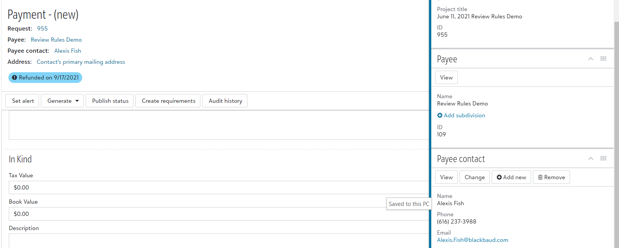This screenshot has height=248, width=619.
Task: Click the In Kind section heading
Action: tap(20, 159)
